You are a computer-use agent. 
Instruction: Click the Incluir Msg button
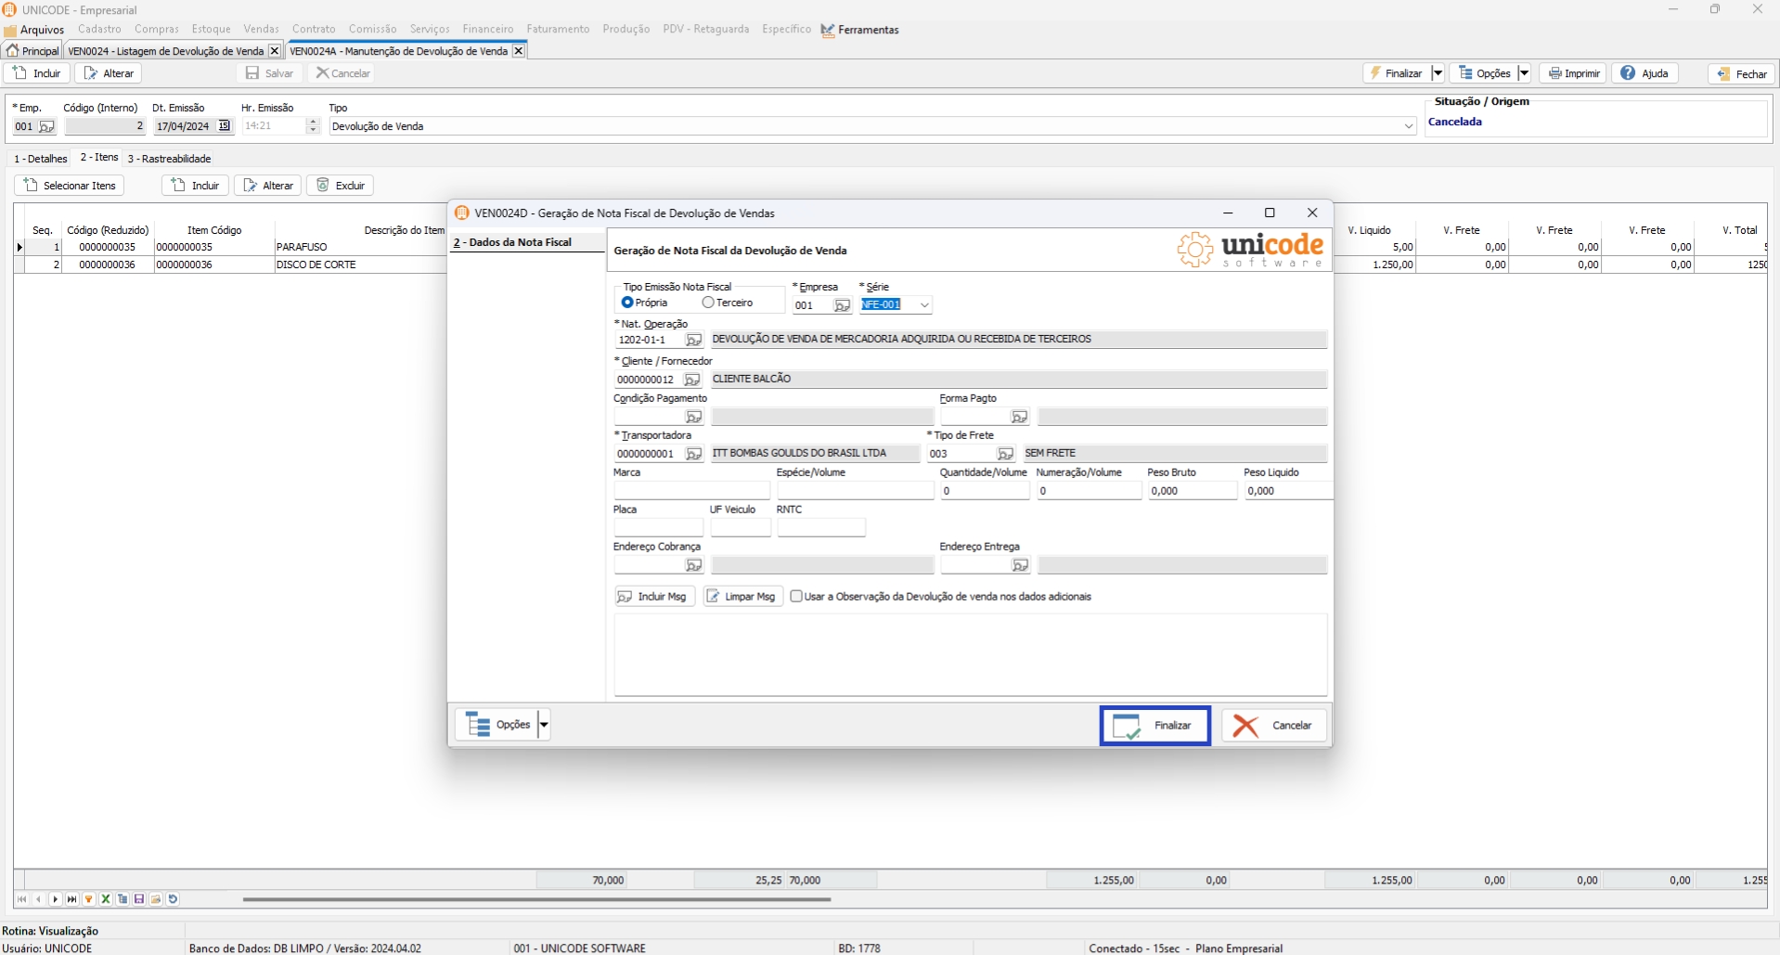pos(653,597)
